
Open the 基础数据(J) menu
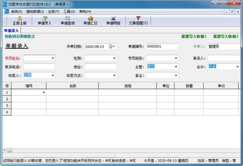point(35,12)
